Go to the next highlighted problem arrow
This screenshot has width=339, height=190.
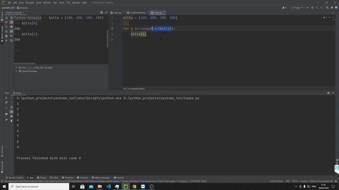tap(333, 17)
